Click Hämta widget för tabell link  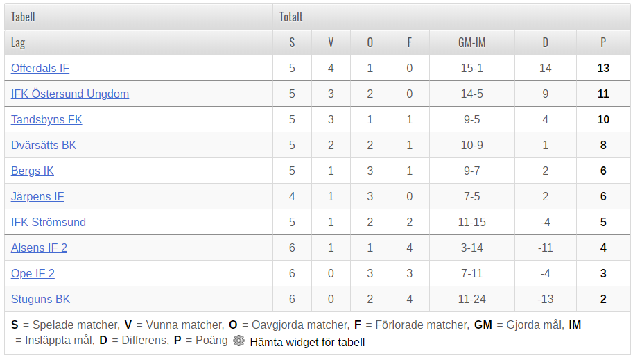(307, 342)
